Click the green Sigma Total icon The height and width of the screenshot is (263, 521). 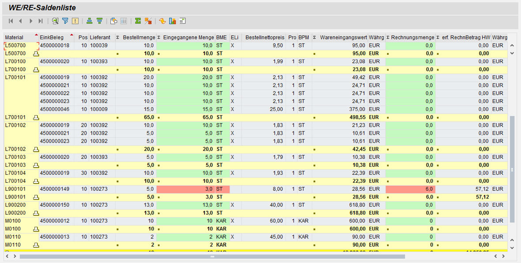tap(138, 21)
